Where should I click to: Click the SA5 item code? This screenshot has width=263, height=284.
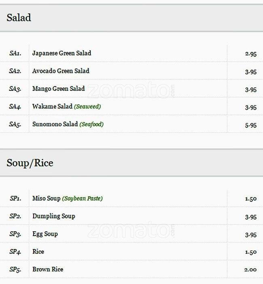click(15, 125)
